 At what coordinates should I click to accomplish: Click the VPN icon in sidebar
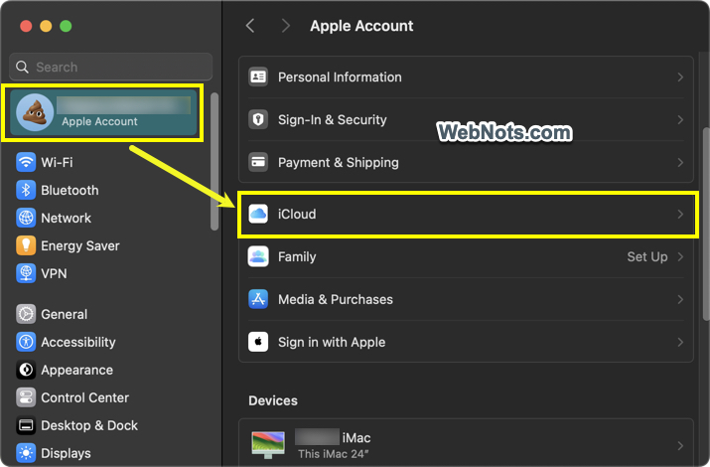click(26, 273)
